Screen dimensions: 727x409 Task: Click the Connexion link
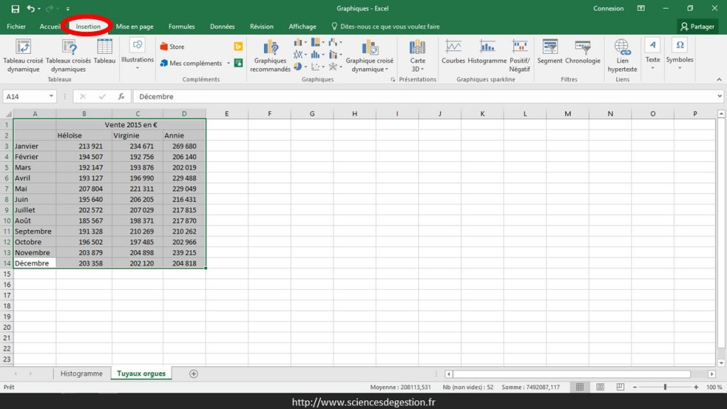[x=608, y=9]
